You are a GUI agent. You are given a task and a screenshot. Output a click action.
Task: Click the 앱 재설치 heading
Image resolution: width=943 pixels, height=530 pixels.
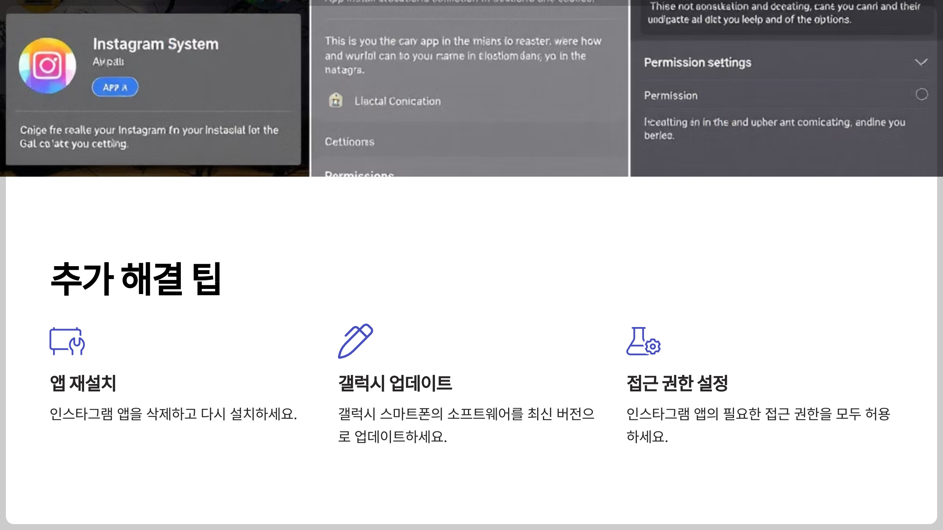[x=83, y=383]
